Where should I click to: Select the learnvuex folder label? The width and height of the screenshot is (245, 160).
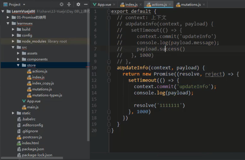[25, 23]
